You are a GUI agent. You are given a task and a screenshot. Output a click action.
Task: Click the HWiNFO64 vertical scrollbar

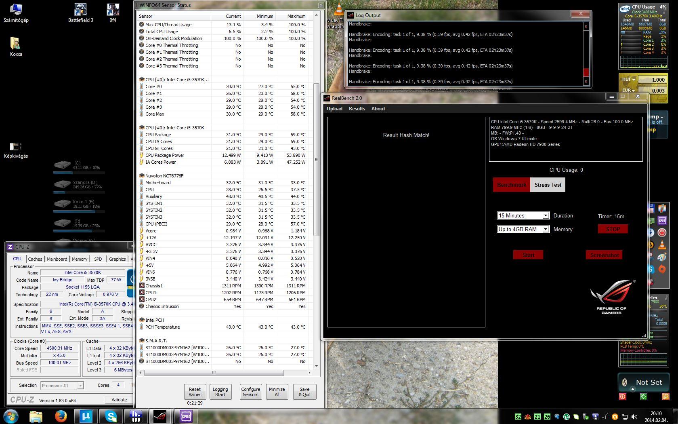tap(317, 160)
